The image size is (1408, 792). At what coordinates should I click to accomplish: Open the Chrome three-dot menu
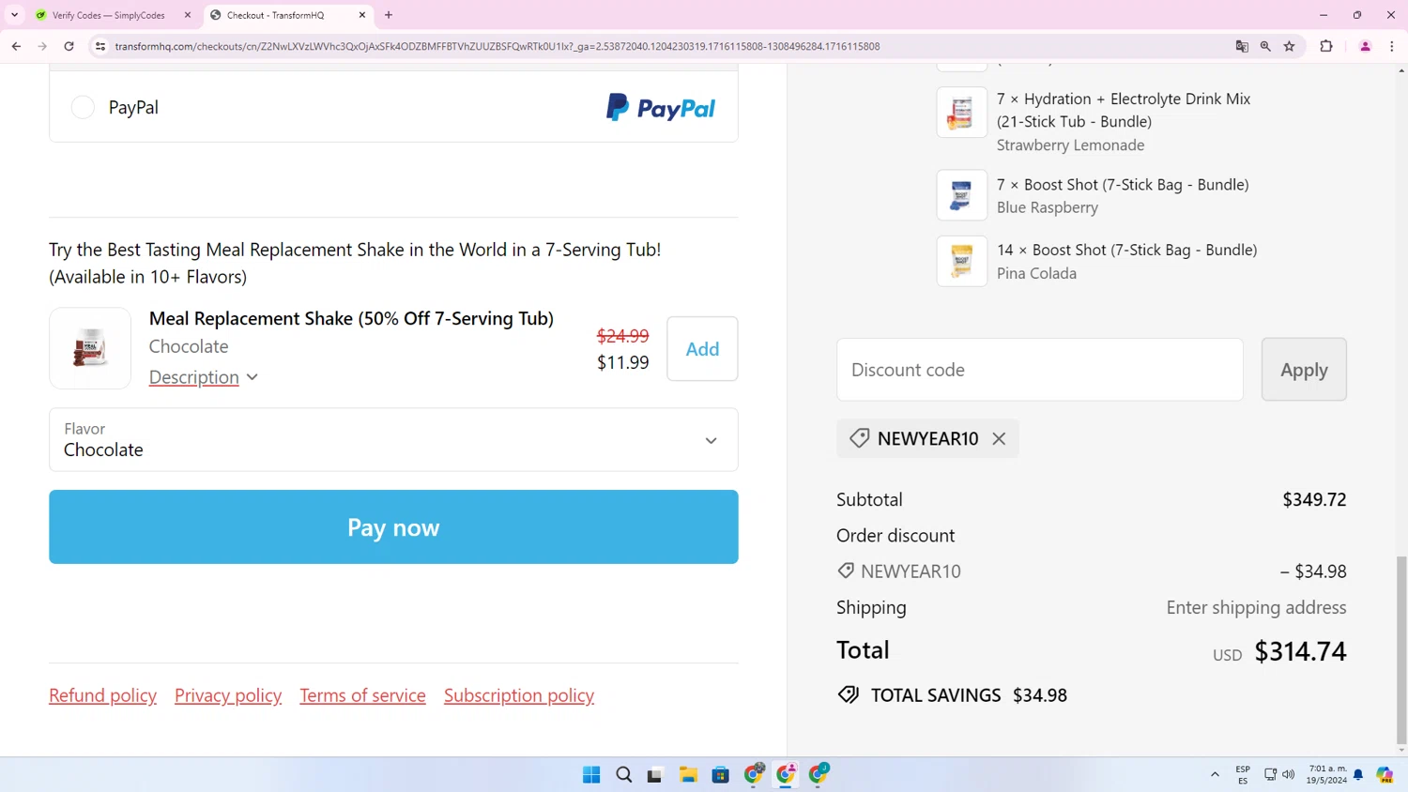coord(1392,46)
